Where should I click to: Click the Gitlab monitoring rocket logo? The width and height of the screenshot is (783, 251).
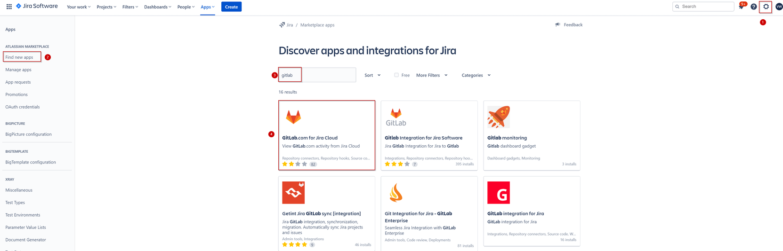(x=499, y=117)
